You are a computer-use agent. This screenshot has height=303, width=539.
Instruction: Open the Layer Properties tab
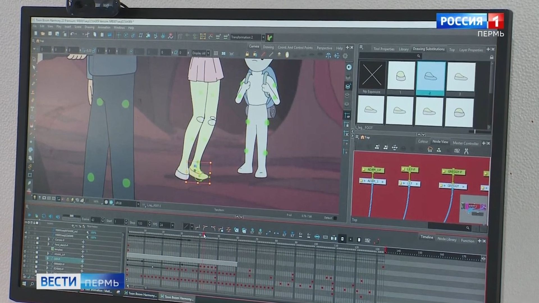pyautogui.click(x=471, y=50)
